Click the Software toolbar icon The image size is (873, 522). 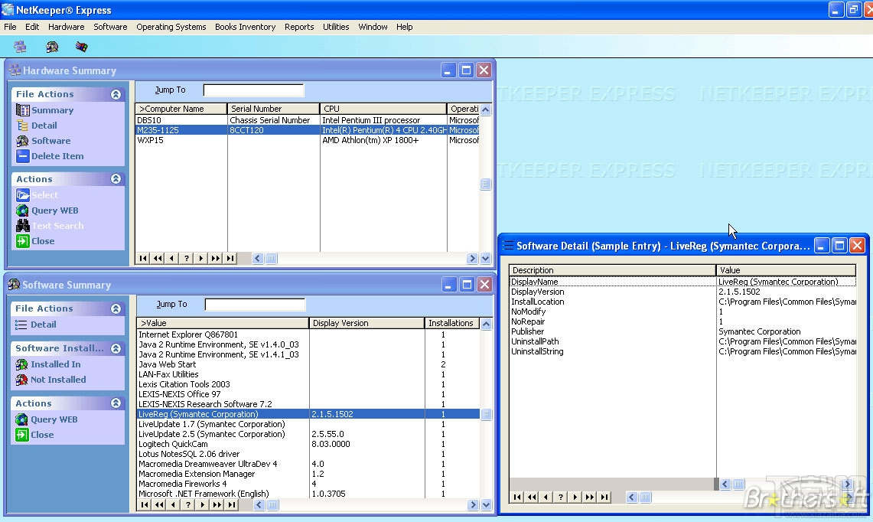[x=51, y=47]
